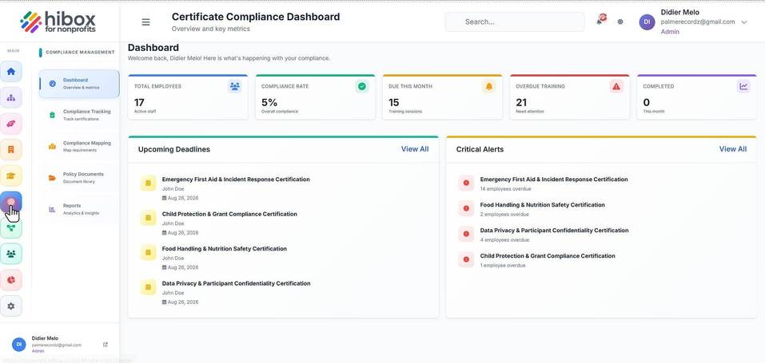Click yellow icon beside Emergency First Aid deadline
765x363 pixels.
tap(148, 183)
